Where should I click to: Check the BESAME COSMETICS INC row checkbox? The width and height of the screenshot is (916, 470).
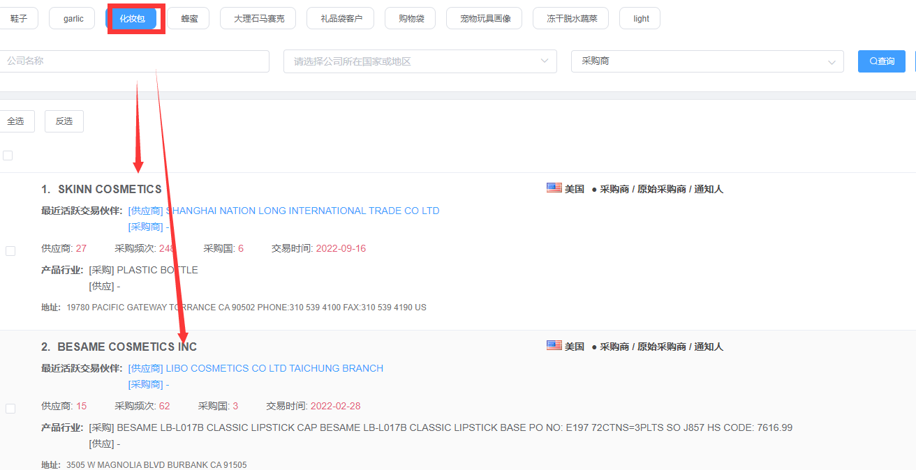tap(10, 409)
